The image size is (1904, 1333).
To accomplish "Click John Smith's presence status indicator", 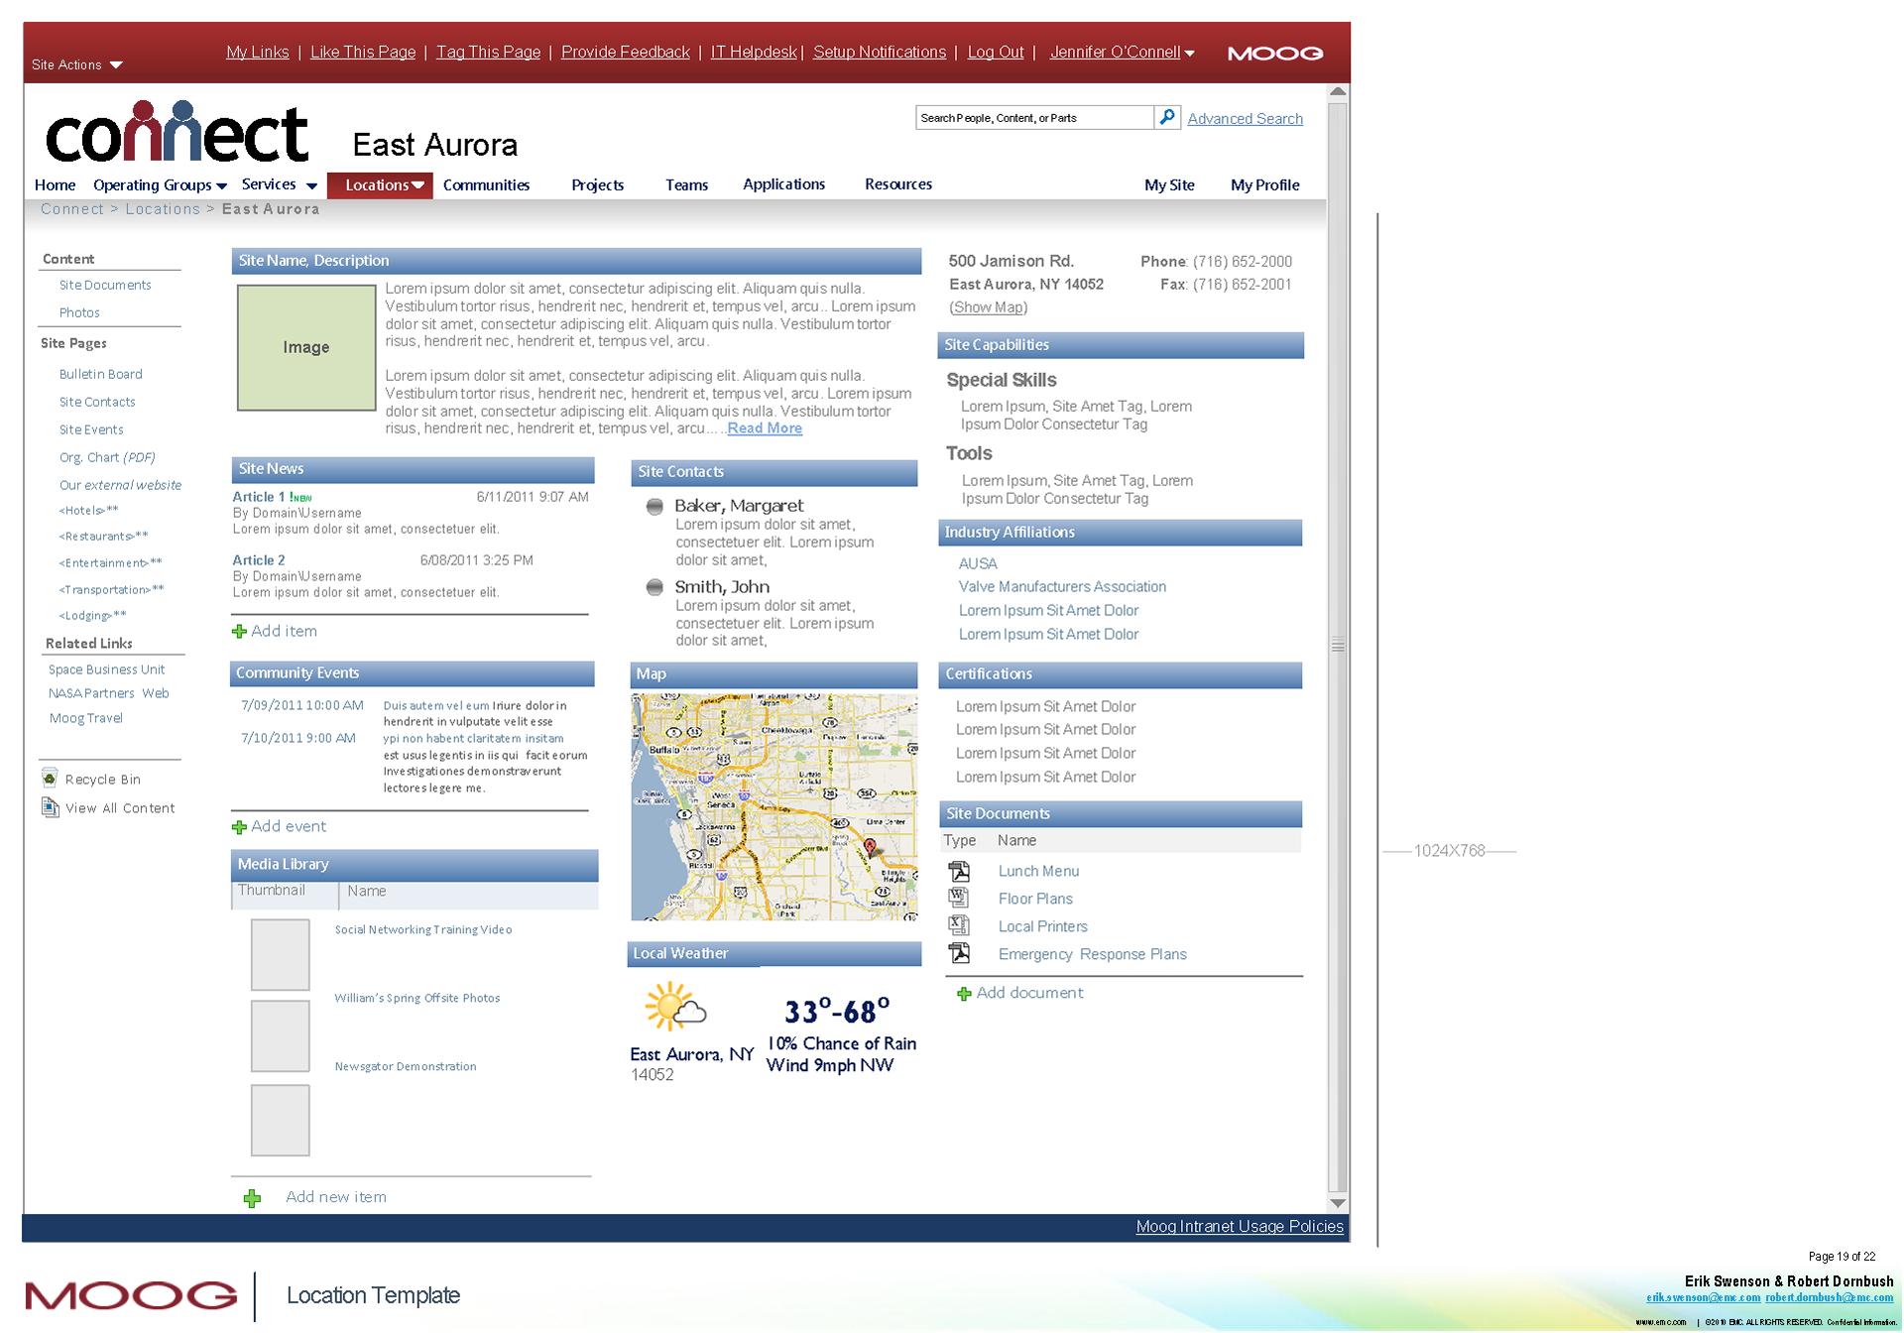I will tap(654, 587).
